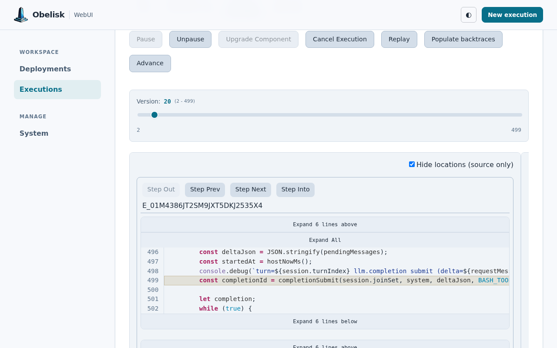Click Step Into
Screen dimensions: 557x348
pyautogui.click(x=295, y=190)
